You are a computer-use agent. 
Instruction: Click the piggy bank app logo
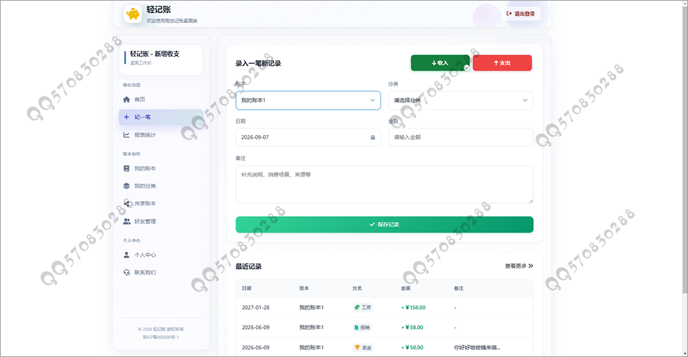133,14
